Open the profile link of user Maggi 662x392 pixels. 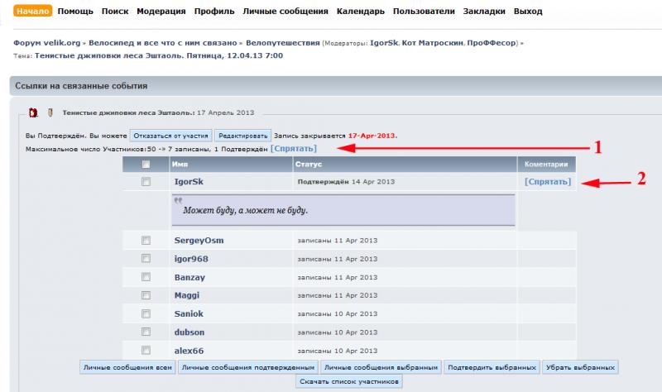(187, 295)
